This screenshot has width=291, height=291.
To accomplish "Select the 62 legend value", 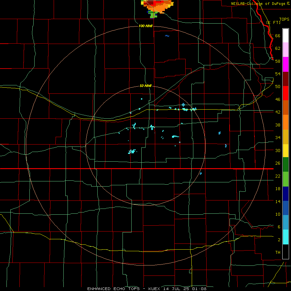I will click(x=278, y=48).
